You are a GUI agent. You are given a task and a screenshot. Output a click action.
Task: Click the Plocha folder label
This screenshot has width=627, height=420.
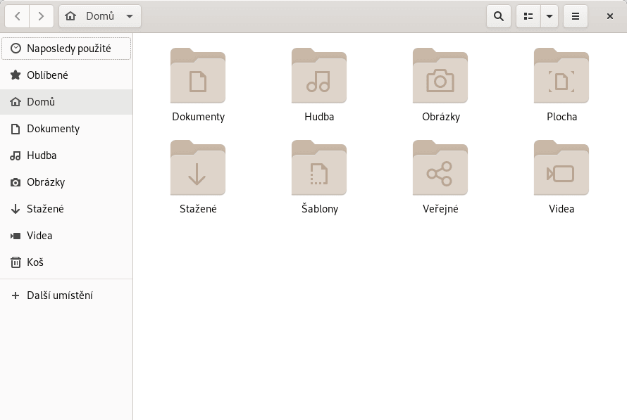[x=561, y=117]
